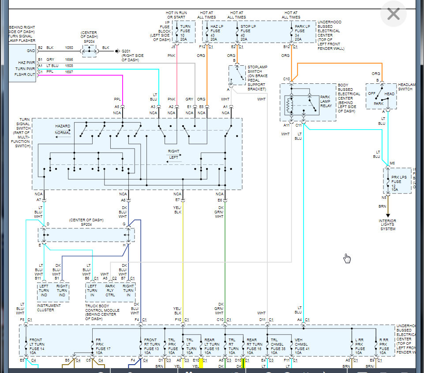Click the Interior Lights System label
424x373 pixels.
click(x=387, y=224)
